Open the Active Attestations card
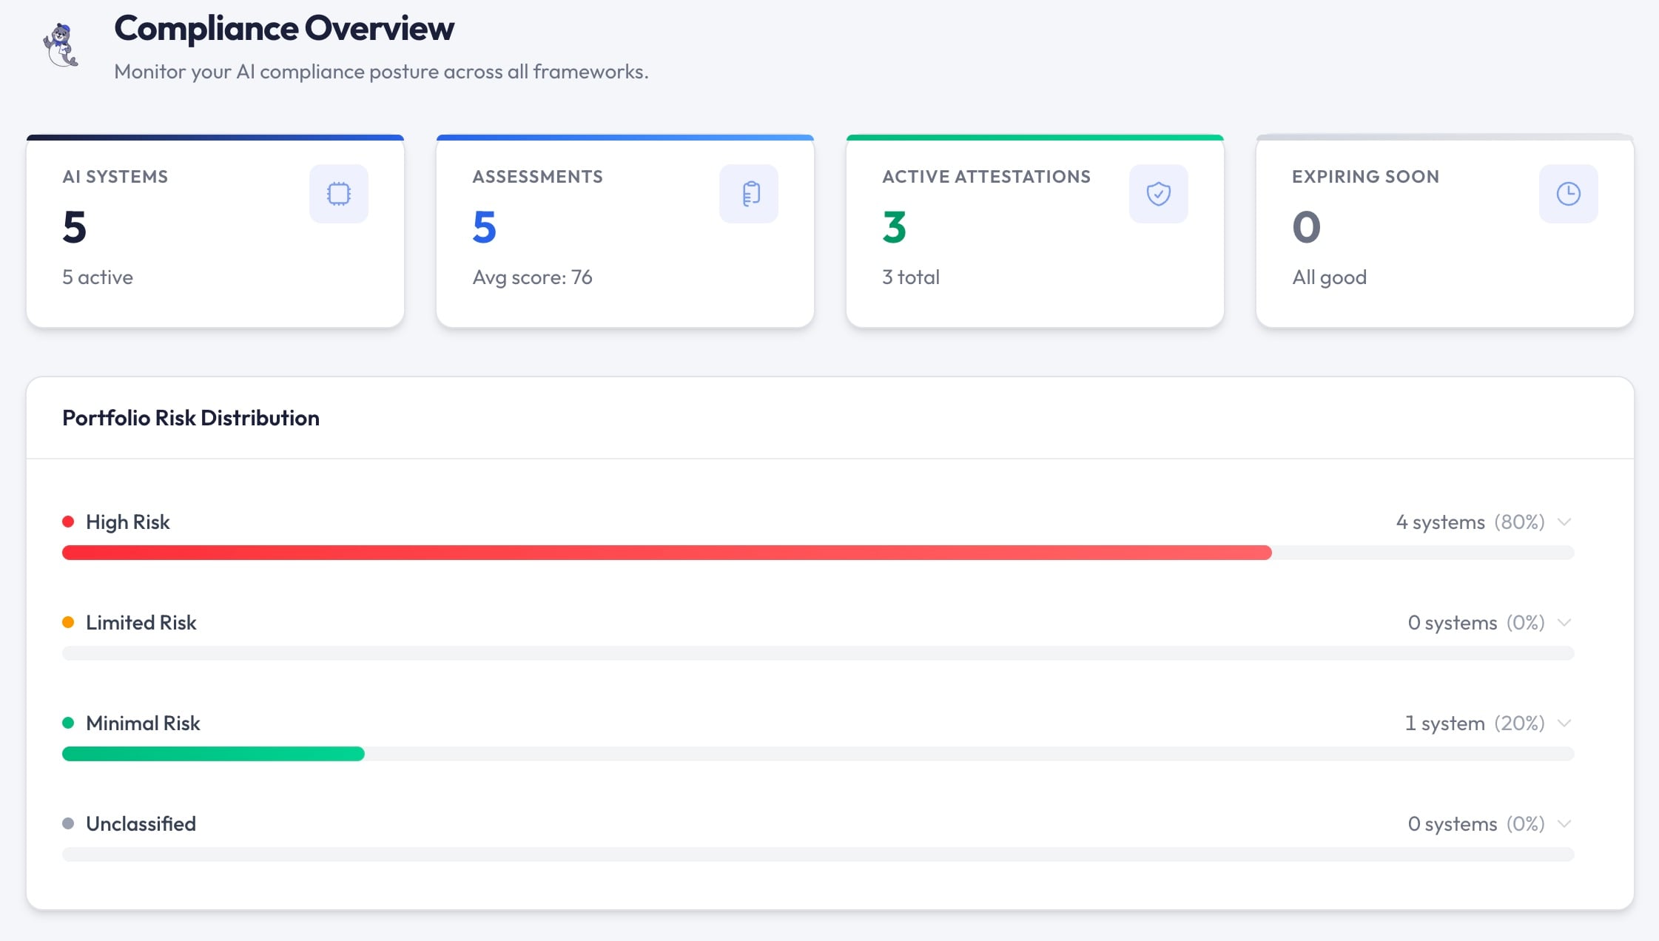Image resolution: width=1659 pixels, height=941 pixels. click(x=1034, y=252)
